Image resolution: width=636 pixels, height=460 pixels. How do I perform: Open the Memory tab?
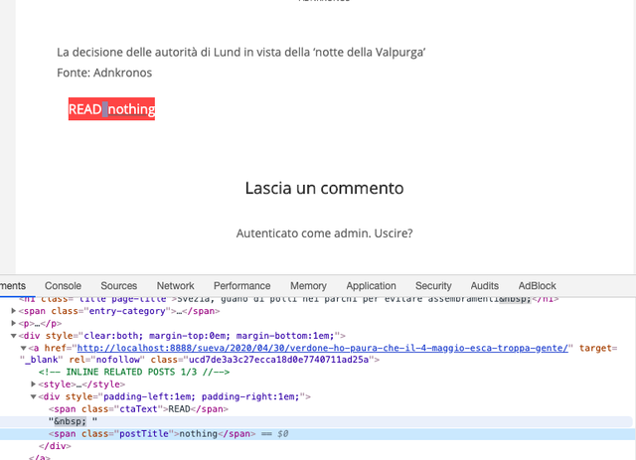(308, 286)
